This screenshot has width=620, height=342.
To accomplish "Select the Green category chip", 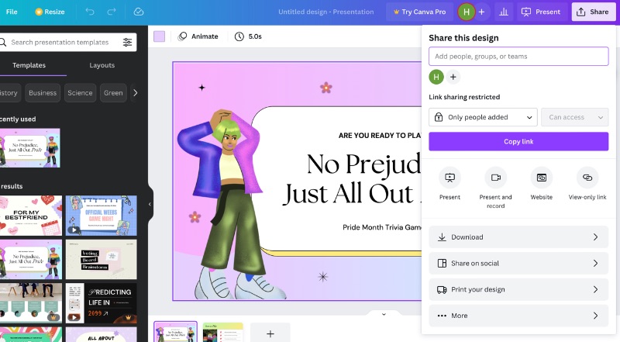I will click(113, 93).
